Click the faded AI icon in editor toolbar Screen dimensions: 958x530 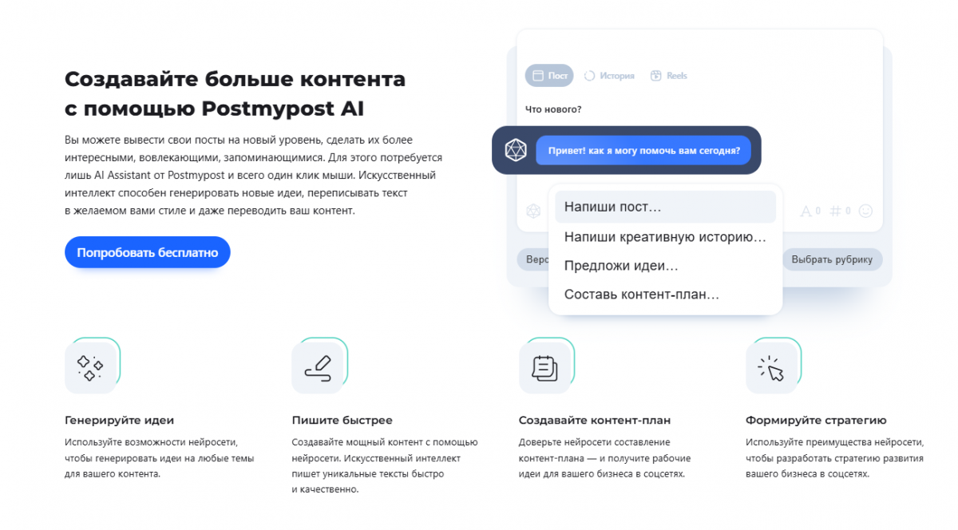[533, 211]
